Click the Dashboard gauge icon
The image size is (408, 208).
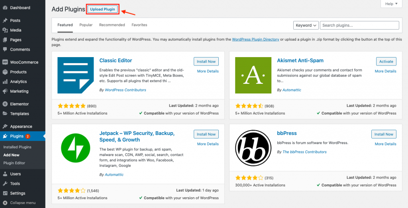pyautogui.click(x=5, y=8)
